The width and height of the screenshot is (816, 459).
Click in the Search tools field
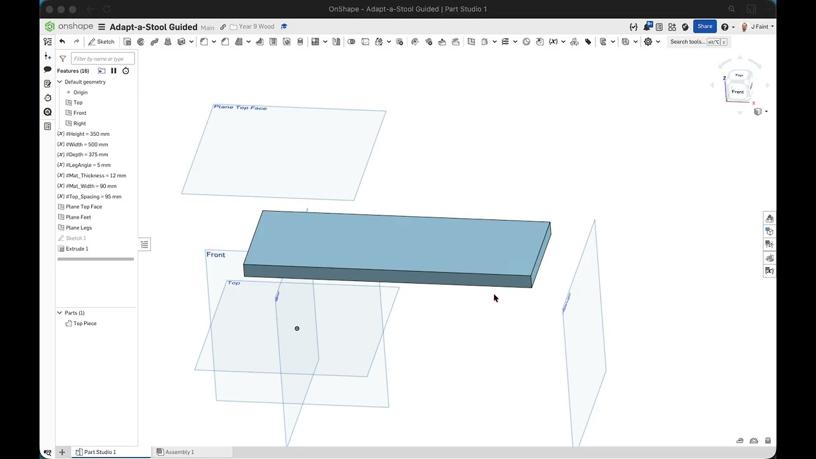[697, 41]
